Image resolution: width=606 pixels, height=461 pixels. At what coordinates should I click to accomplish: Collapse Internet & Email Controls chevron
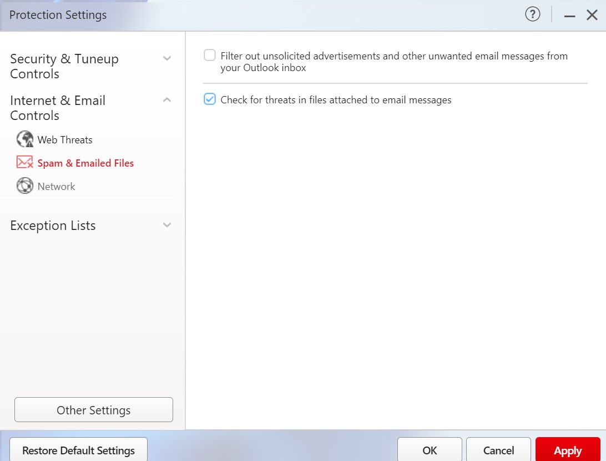[167, 100]
